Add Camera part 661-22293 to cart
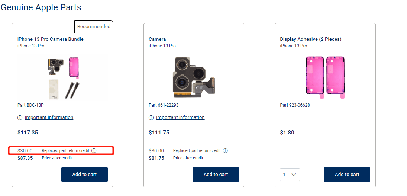The height and width of the screenshot is (196, 407). click(216, 175)
